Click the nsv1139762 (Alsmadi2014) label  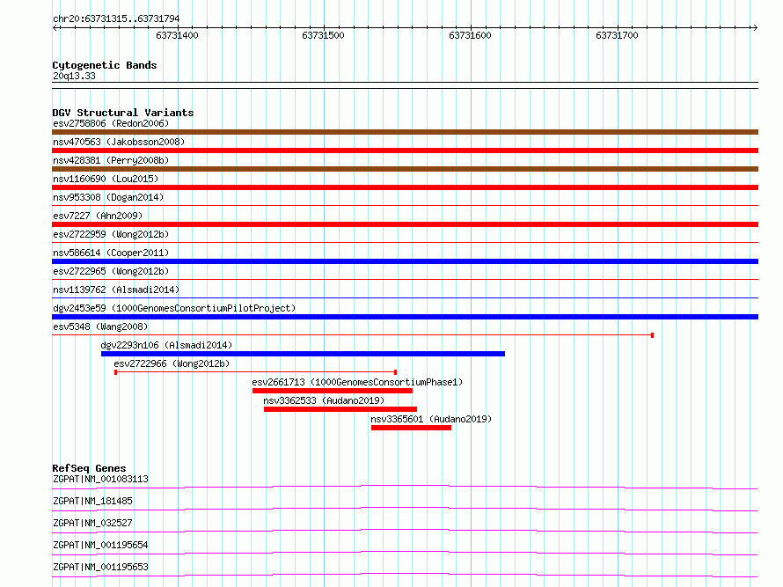coord(116,290)
